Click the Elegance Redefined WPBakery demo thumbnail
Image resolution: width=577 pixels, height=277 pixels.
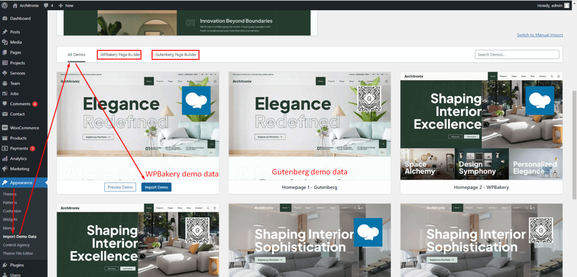(138, 126)
